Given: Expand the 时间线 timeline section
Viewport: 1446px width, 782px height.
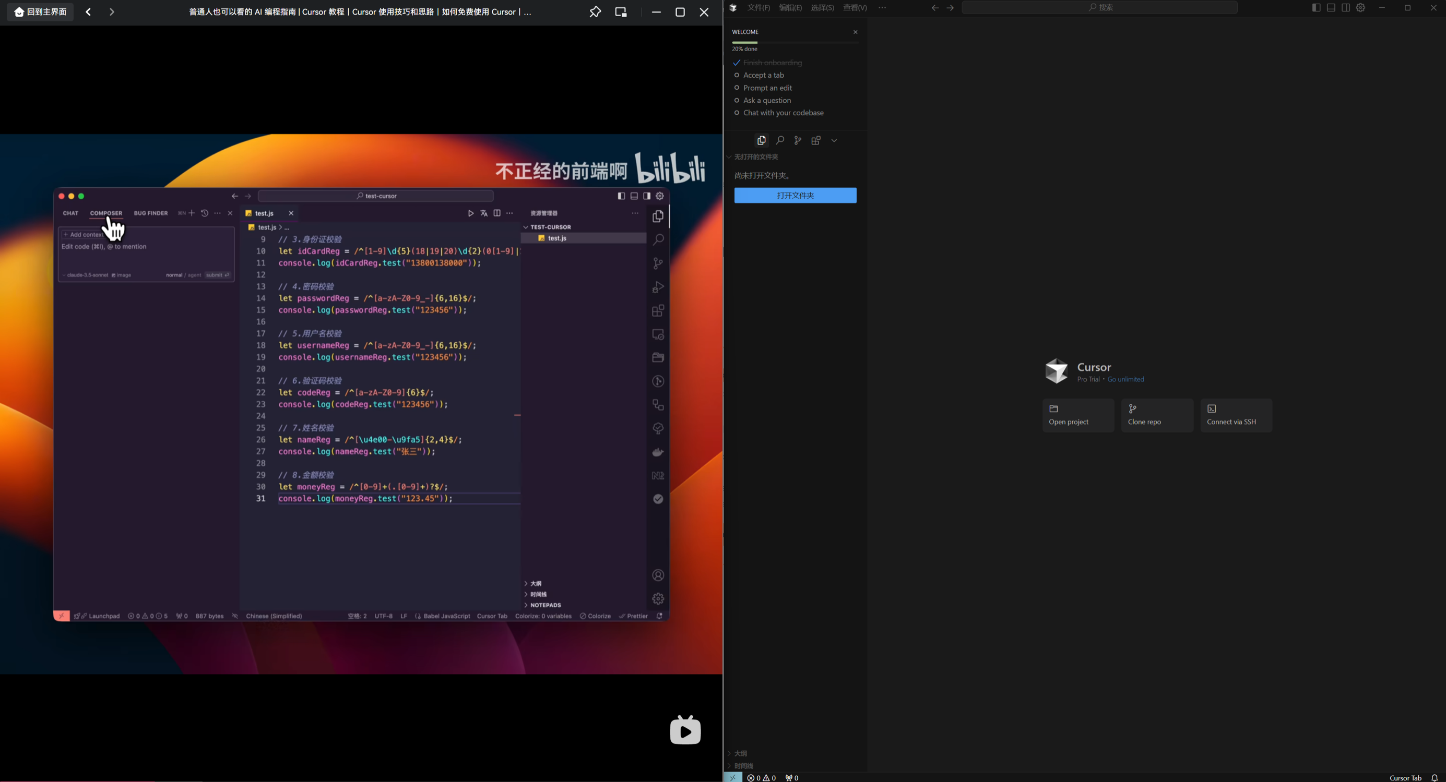Looking at the screenshot, I should tap(743, 766).
